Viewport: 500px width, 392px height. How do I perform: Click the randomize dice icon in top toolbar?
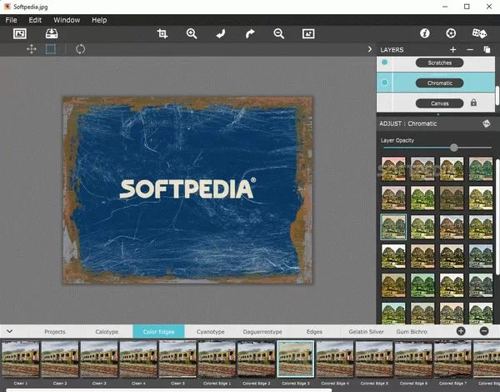coord(480,34)
